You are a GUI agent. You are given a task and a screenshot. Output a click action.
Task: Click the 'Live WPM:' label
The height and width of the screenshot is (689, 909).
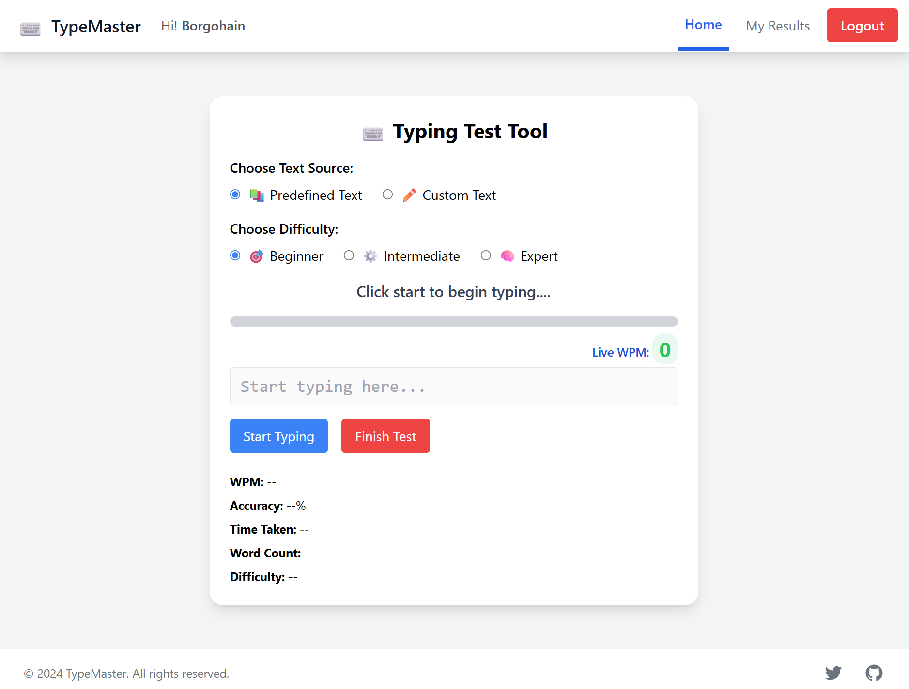(621, 352)
